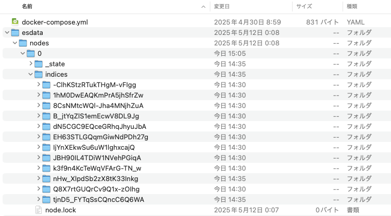Select the _state folder name
This screenshot has width=391, height=216.
coord(55,64)
